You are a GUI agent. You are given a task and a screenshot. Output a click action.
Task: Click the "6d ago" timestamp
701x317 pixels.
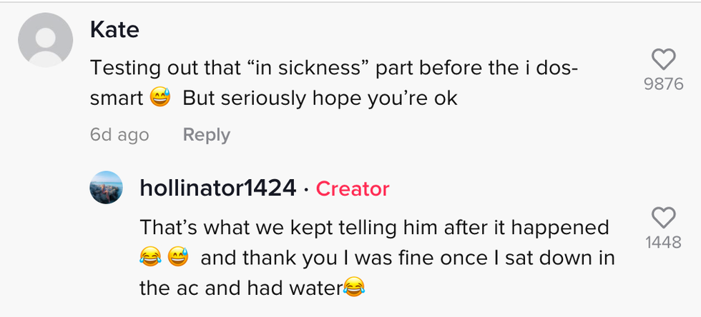[x=119, y=135]
